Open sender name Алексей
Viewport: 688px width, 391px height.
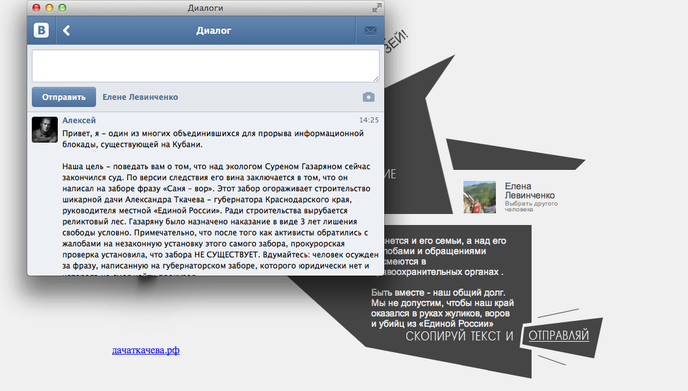point(79,120)
